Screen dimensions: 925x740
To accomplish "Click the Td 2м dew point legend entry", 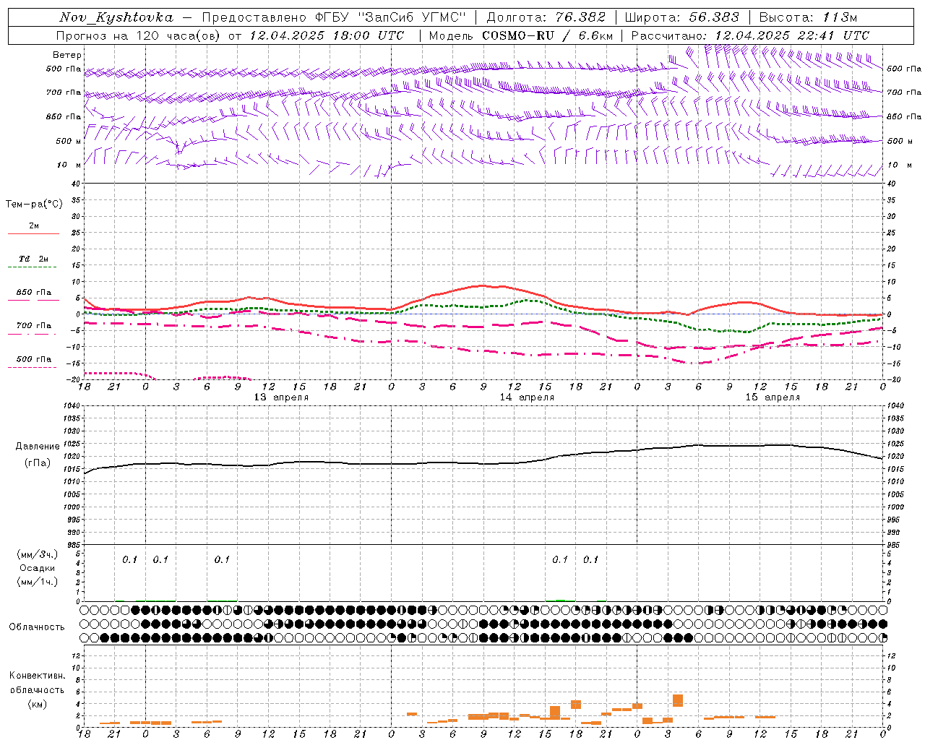I will (x=34, y=259).
